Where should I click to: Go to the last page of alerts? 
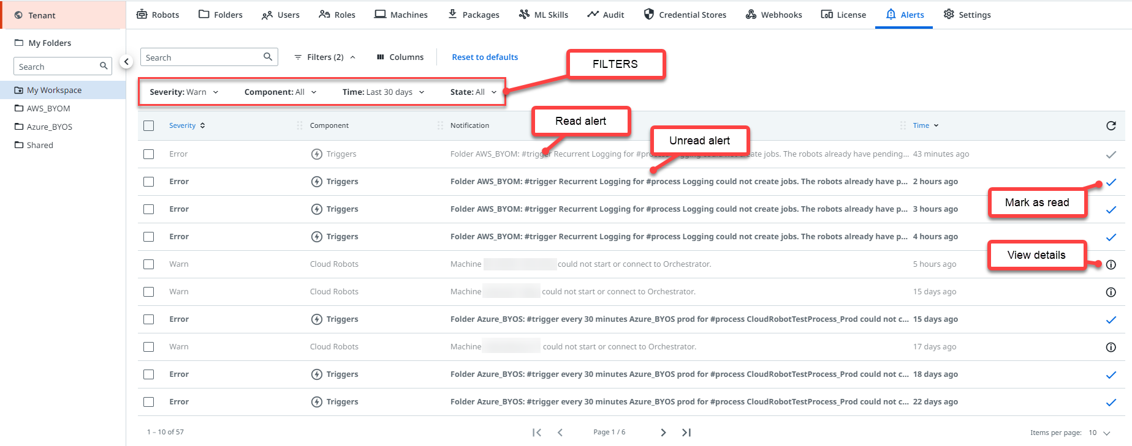point(686,432)
